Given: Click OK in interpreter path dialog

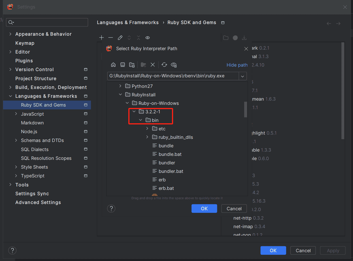Looking at the screenshot, I should [x=204, y=209].
